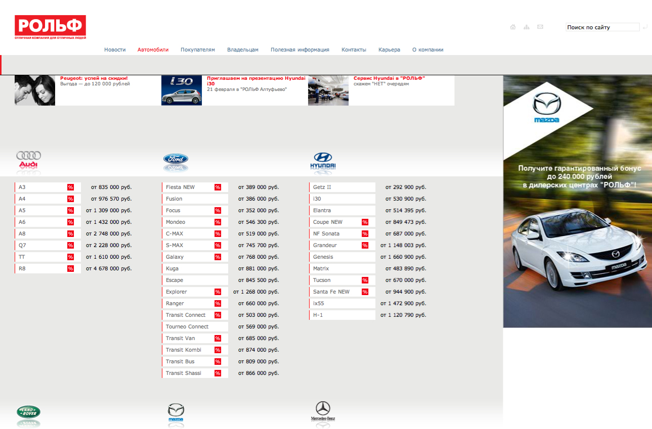Select the Hyundai Getz II model
Viewport: 652px width, 429px height.
(x=342, y=187)
